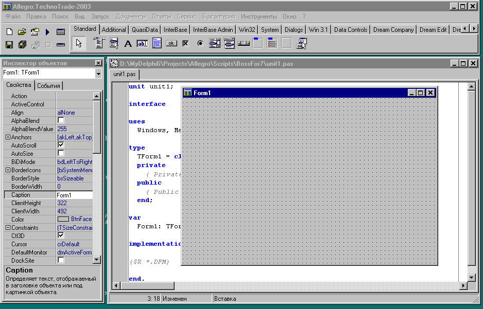
Task: Close the Инспектор объектов panel
Action: (x=98, y=63)
